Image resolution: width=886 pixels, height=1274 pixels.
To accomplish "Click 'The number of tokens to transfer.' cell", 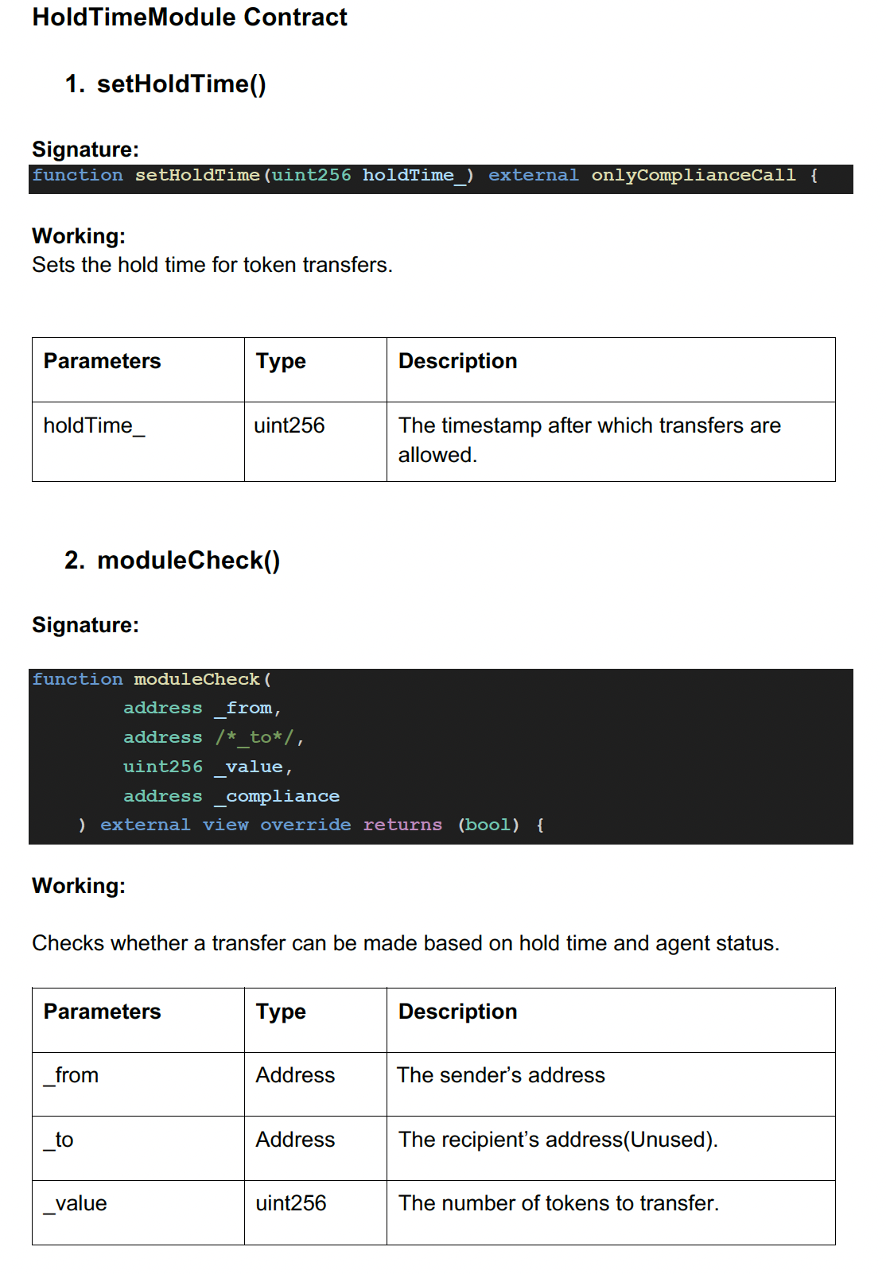I will [558, 1204].
